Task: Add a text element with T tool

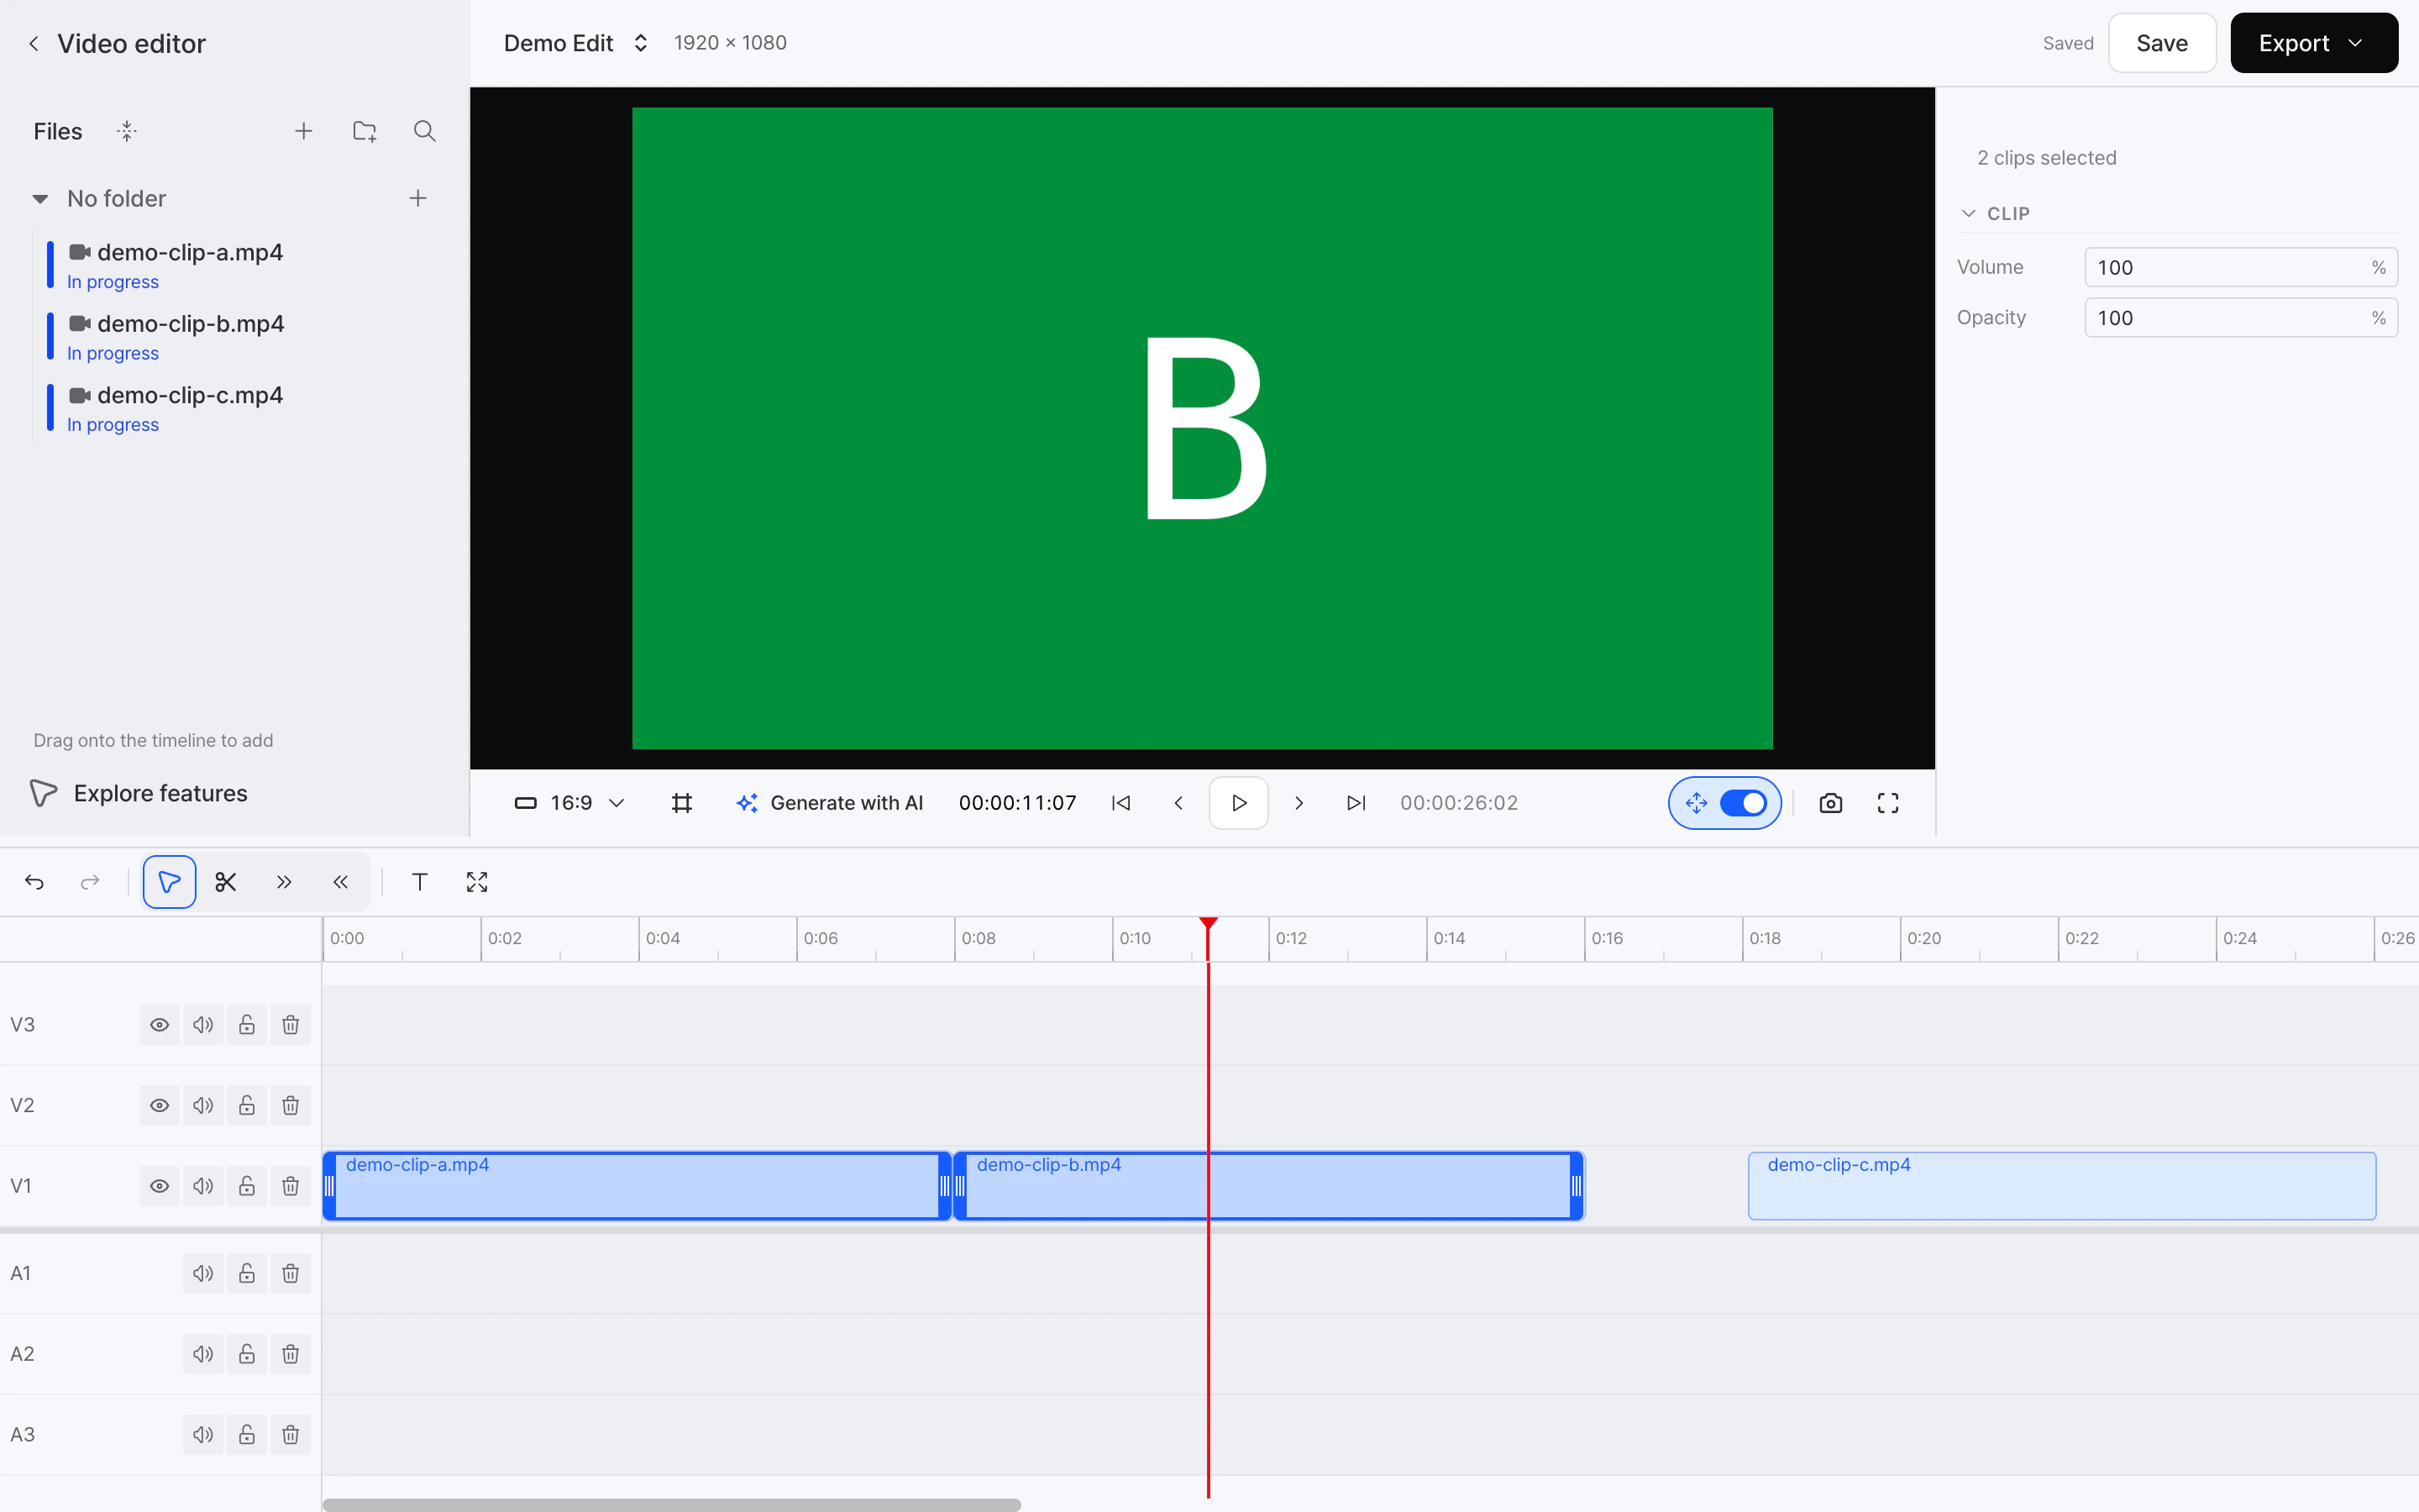Action: (420, 882)
